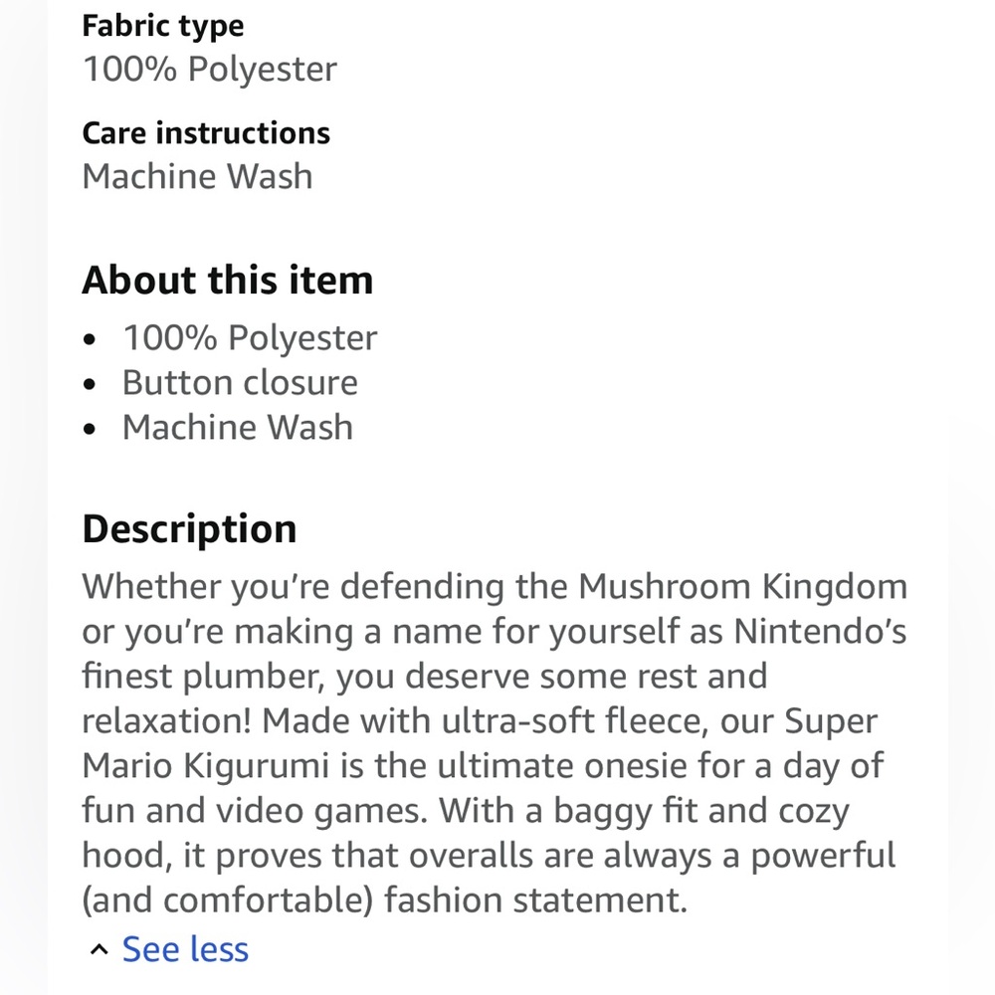Image resolution: width=995 pixels, height=995 pixels.
Task: Click the word Nintendo's in the description
Action: pyautogui.click(x=820, y=632)
